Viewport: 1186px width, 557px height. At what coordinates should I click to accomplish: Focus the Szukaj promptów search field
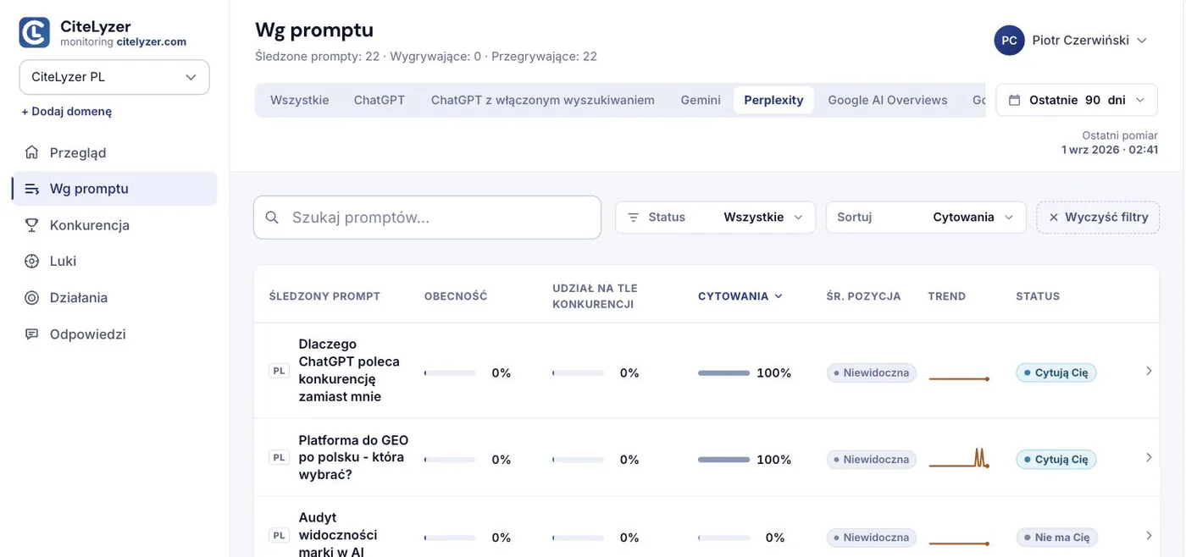(x=427, y=218)
